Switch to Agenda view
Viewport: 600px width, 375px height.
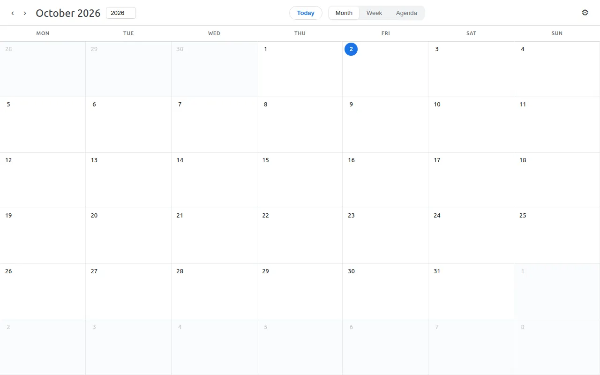(x=406, y=13)
